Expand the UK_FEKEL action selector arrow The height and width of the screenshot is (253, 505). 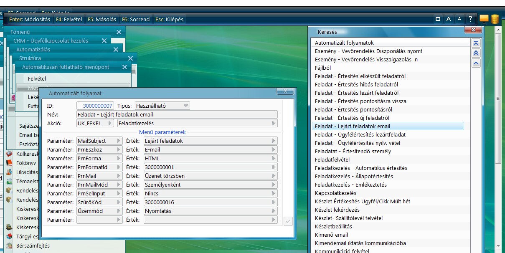tap(110, 124)
